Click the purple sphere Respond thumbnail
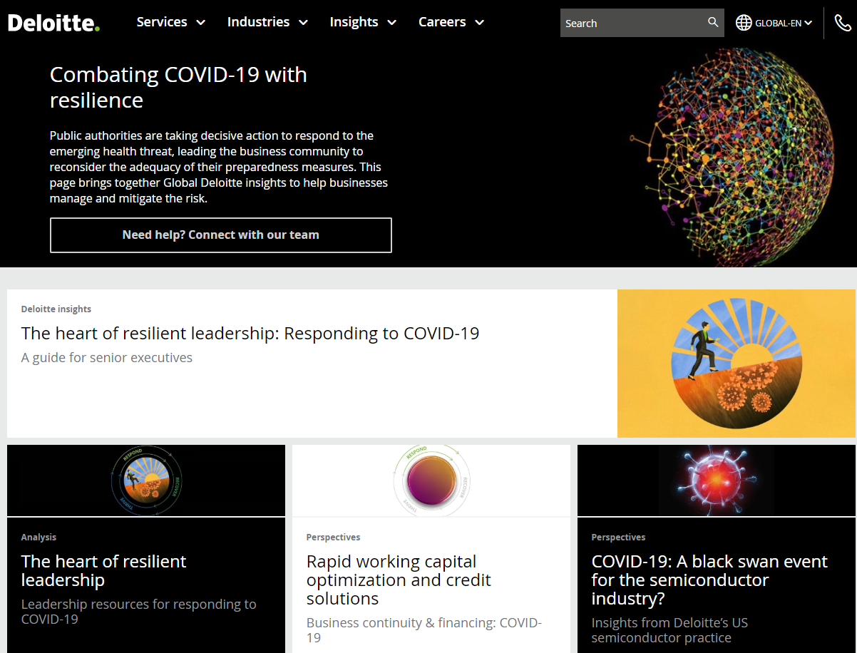857x653 pixels. (431, 481)
